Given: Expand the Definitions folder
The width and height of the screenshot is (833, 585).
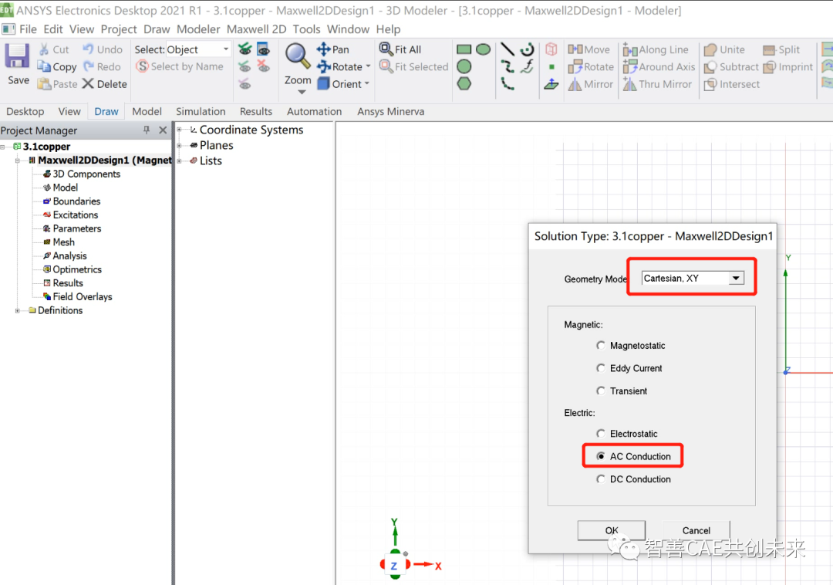Looking at the screenshot, I should coord(18,310).
